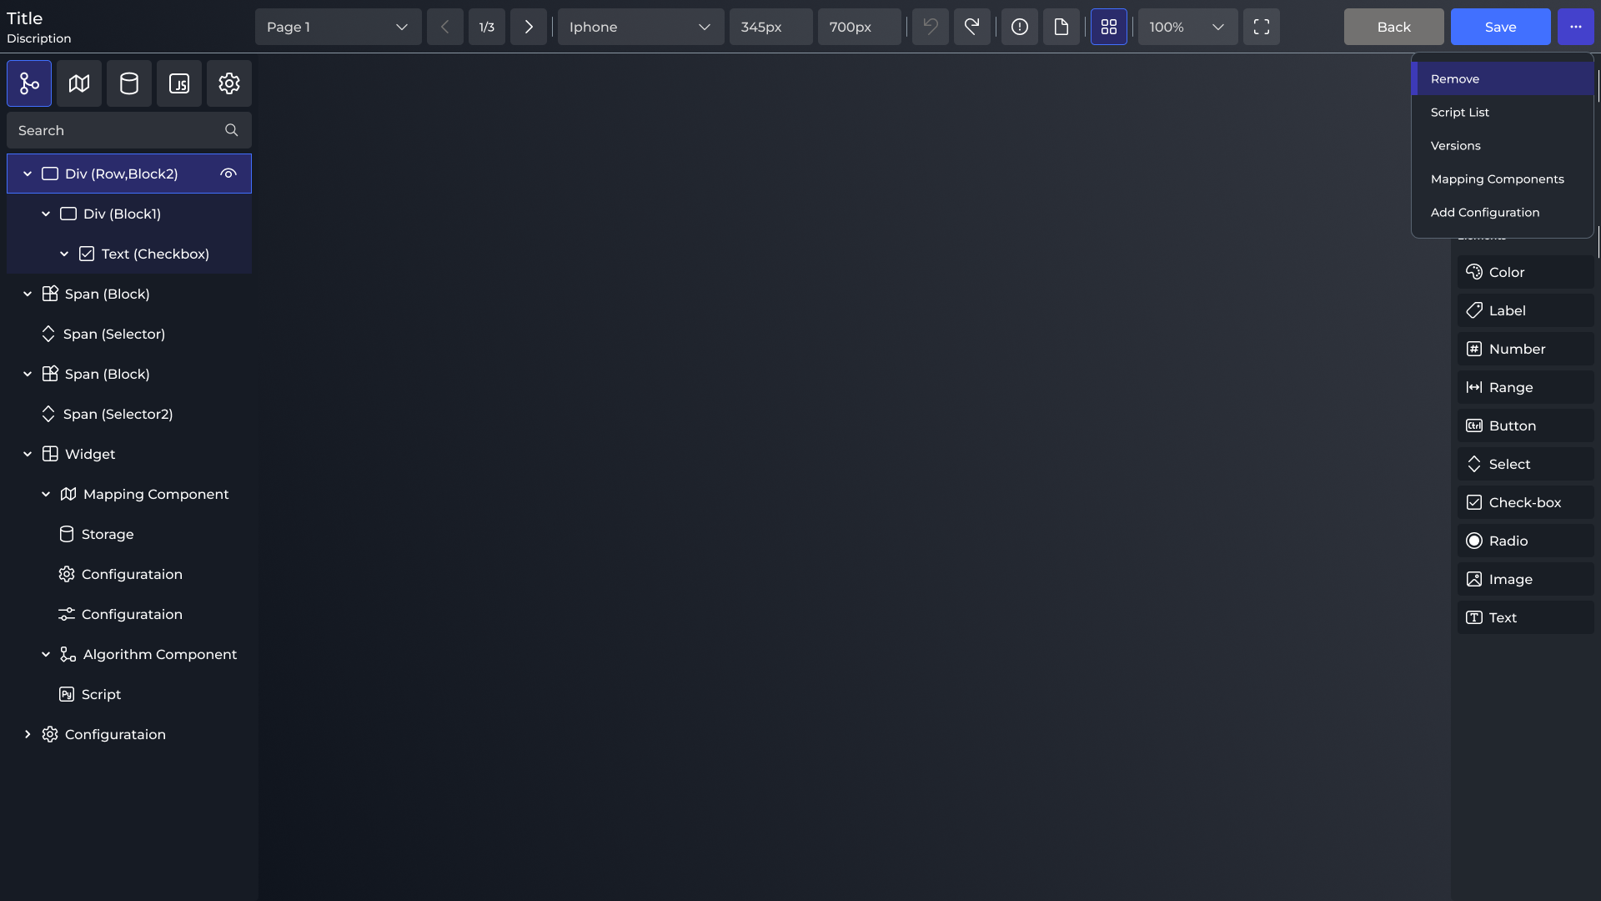Image resolution: width=1601 pixels, height=901 pixels.
Task: Select gear-icon Configurataion under Mapping Component
Action: coord(129,574)
